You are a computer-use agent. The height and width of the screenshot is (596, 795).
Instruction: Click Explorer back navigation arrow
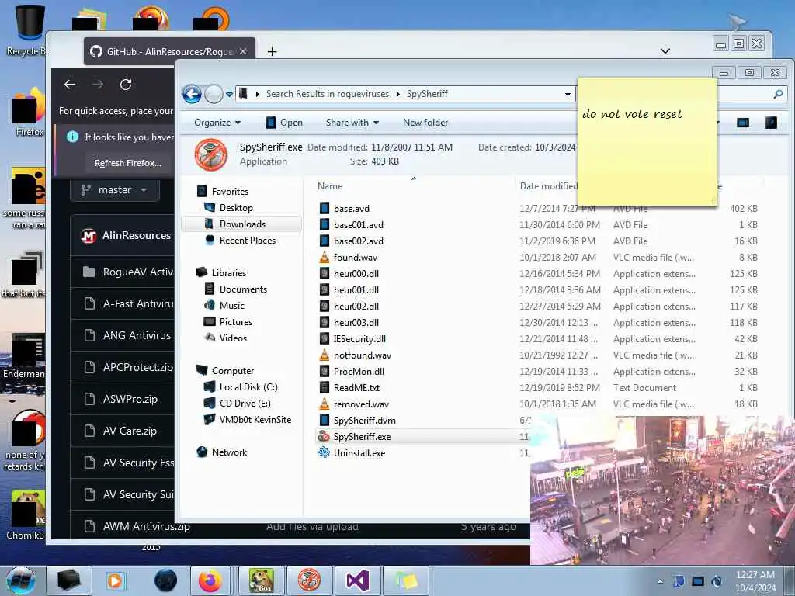tap(193, 94)
